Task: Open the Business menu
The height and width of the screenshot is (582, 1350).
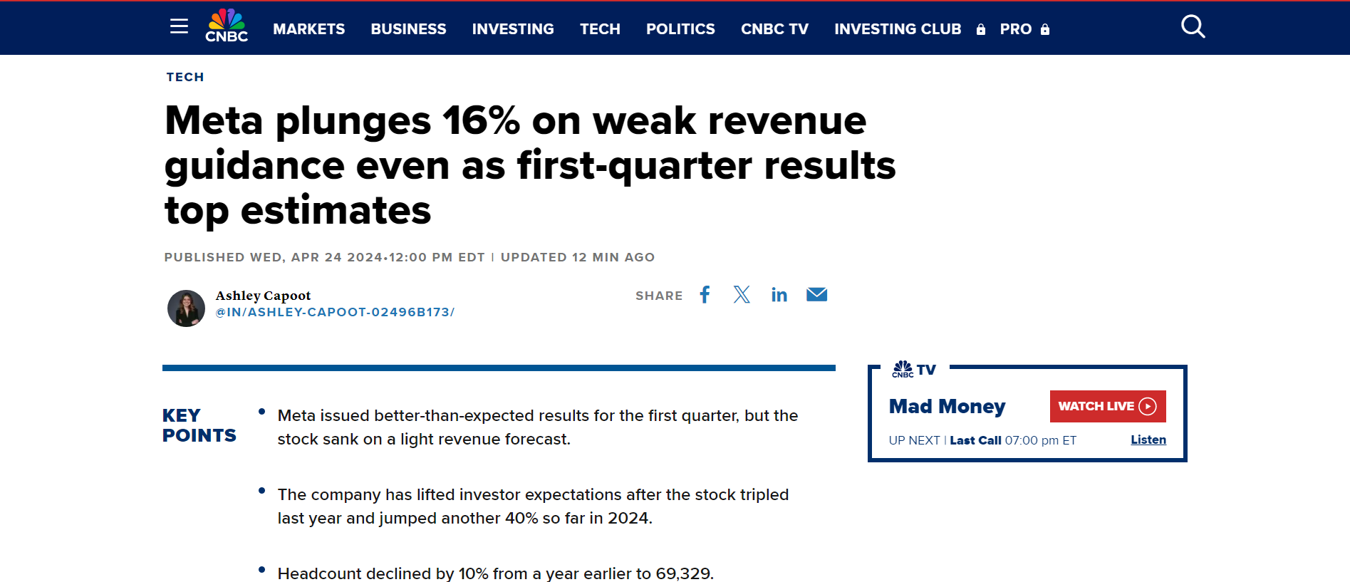Action: [x=408, y=29]
